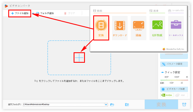The image size is (193, 112).
Task: Click フォルダ追加 to add a folder
Action: pos(45,13)
